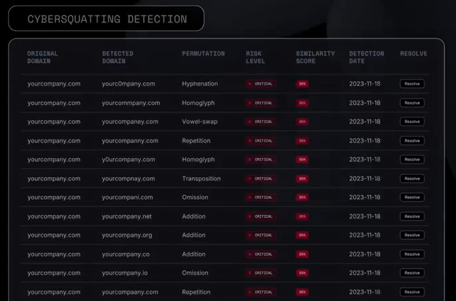This screenshot has height=301, width=456.
Task: Click the similarity score badge for yourcompany.net
Action: [x=302, y=217]
